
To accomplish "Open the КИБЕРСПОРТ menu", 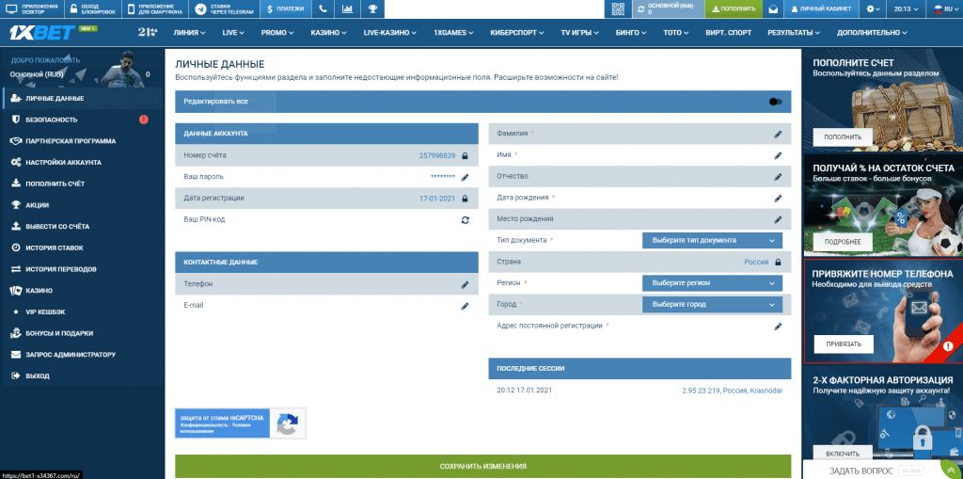I will click(518, 33).
